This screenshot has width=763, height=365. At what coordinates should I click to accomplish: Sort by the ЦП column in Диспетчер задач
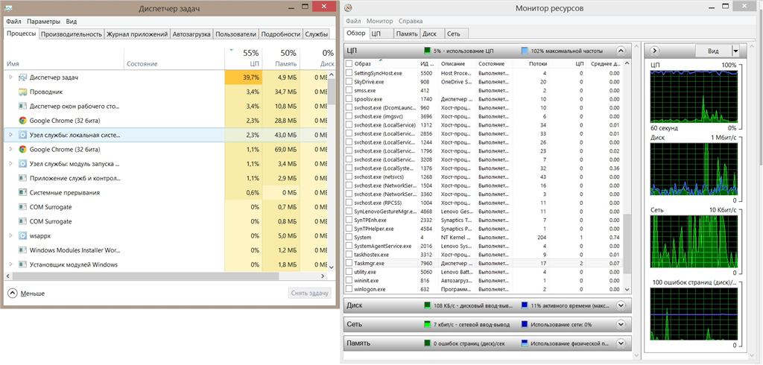pyautogui.click(x=244, y=57)
